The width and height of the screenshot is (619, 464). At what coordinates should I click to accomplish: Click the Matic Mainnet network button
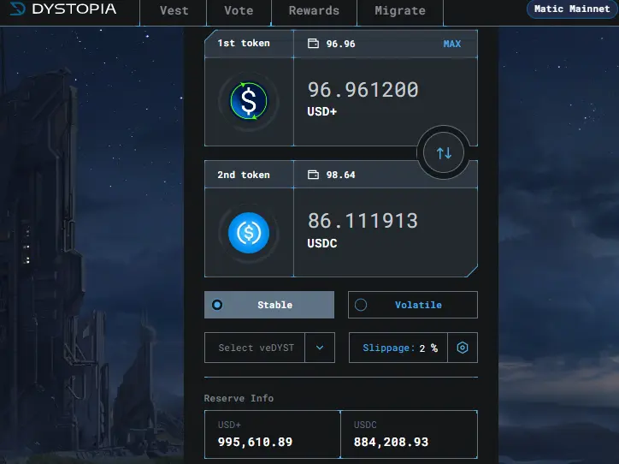[572, 9]
